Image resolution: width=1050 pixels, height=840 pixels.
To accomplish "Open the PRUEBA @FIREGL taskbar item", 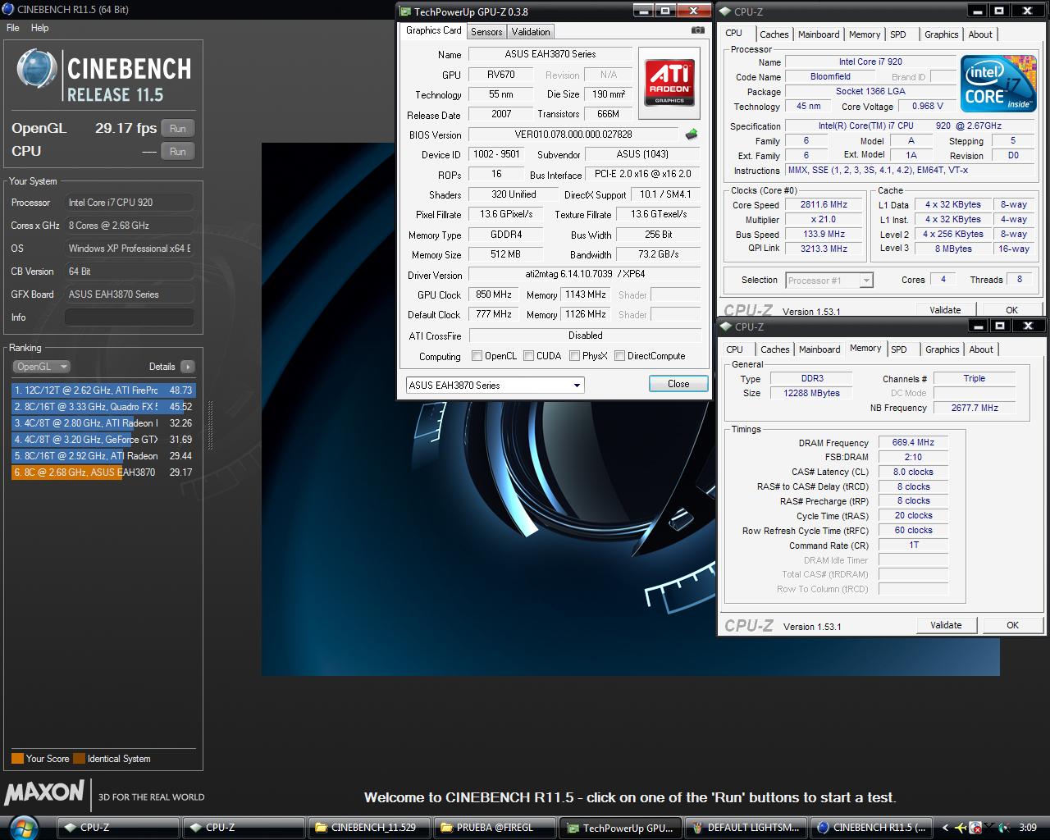I will pyautogui.click(x=494, y=827).
